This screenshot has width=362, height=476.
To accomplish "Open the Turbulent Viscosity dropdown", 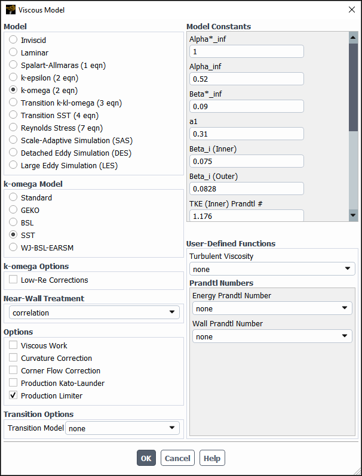I will (x=272, y=269).
